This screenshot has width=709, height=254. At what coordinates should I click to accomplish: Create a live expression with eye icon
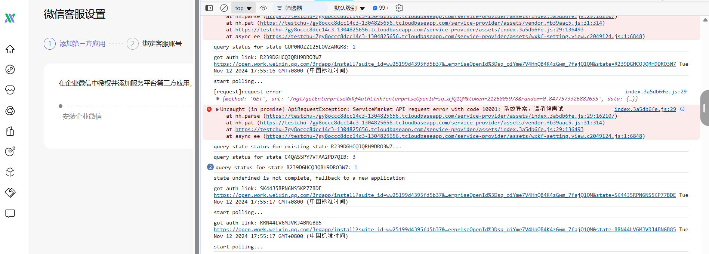point(263,8)
